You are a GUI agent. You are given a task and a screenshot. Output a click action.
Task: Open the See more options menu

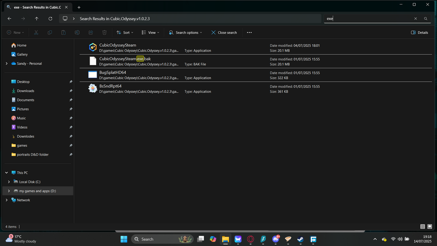tap(249, 33)
